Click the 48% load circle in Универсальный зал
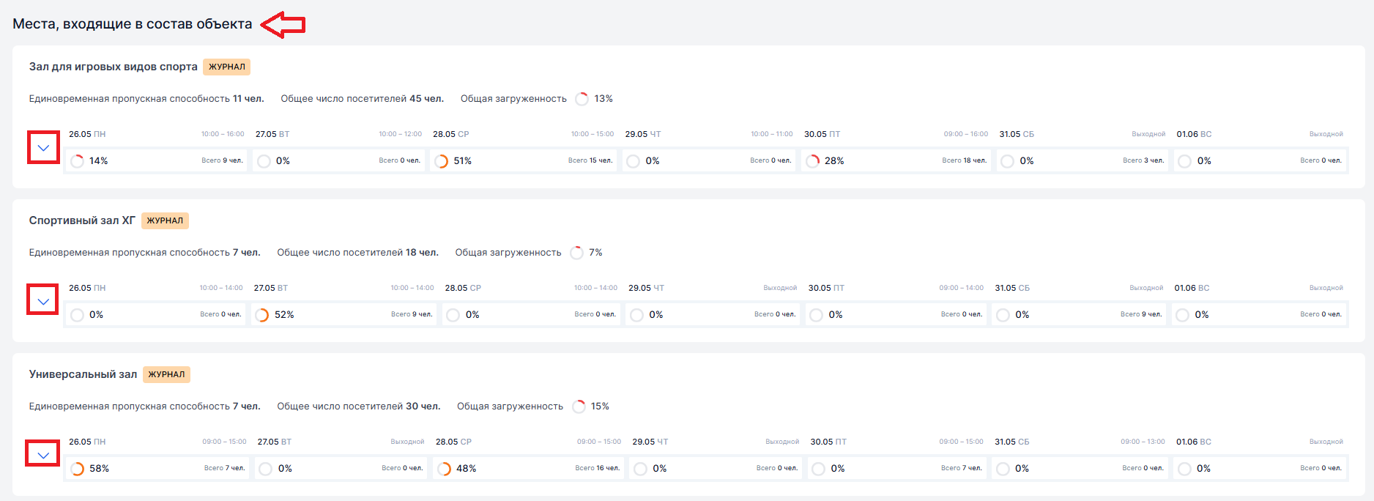The width and height of the screenshot is (1374, 501). (x=444, y=469)
